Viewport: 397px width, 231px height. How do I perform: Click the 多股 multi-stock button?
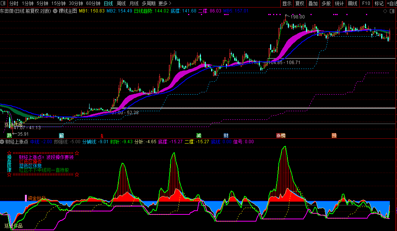(x=326, y=3)
